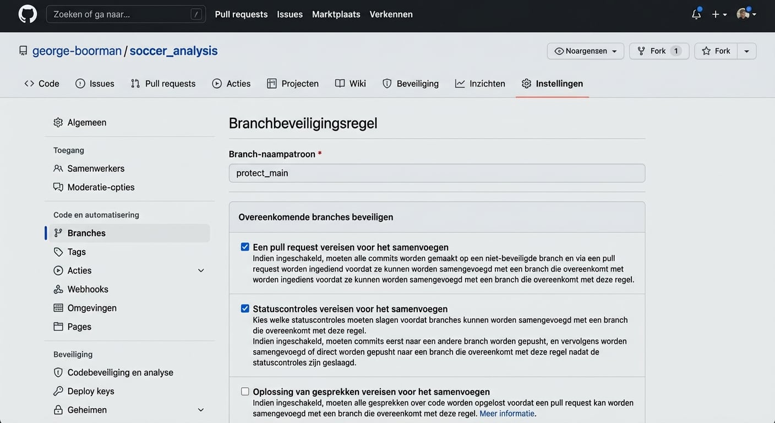The width and height of the screenshot is (775, 423).
Task: Select the Omgevingen sidebar icon
Action: pyautogui.click(x=58, y=307)
